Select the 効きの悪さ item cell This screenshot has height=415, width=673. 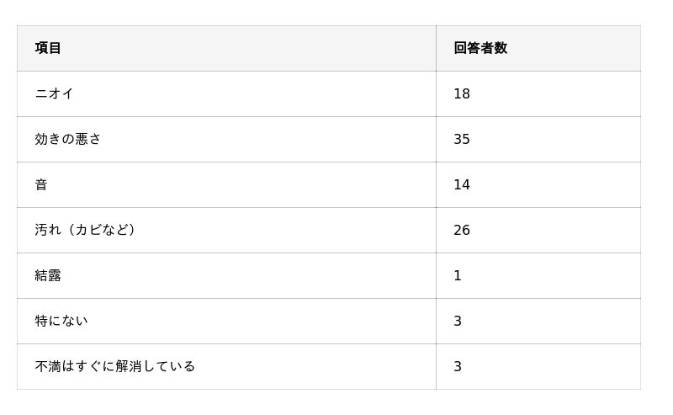click(67, 139)
